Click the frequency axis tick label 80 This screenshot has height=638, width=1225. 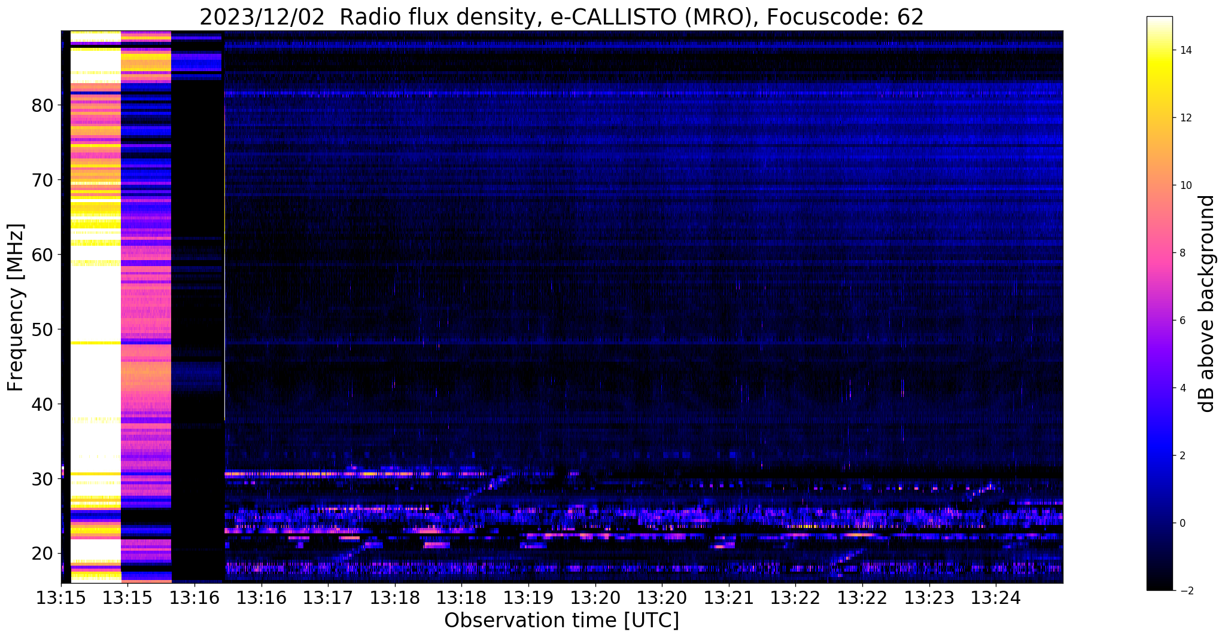click(x=42, y=106)
